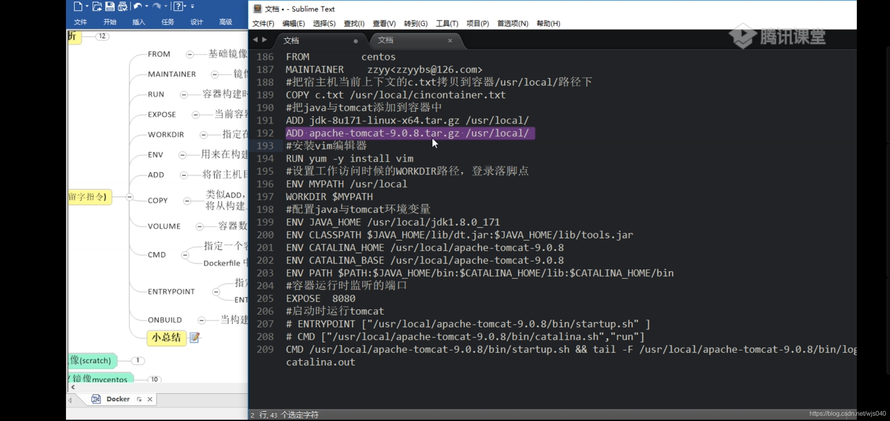Viewport: 890px width, 421px height.
Task: Open the 文件(F) menu in Sublime Text
Action: [x=263, y=23]
